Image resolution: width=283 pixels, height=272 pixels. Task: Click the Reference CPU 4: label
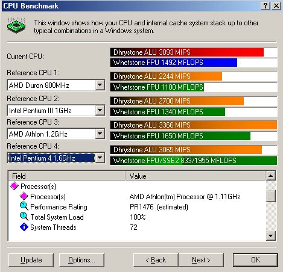(33, 146)
